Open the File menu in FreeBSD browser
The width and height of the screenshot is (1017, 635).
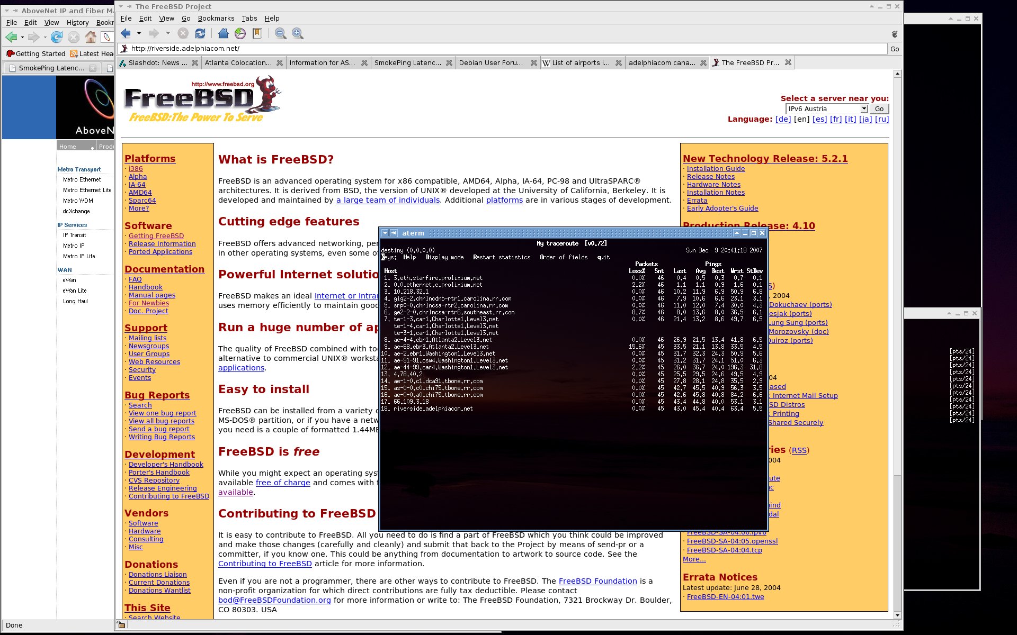click(x=126, y=18)
